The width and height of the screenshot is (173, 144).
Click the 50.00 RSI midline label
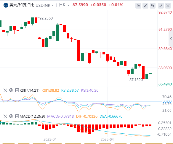click(x=167, y=101)
